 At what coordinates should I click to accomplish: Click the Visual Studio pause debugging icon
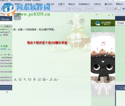(x=123, y=9)
